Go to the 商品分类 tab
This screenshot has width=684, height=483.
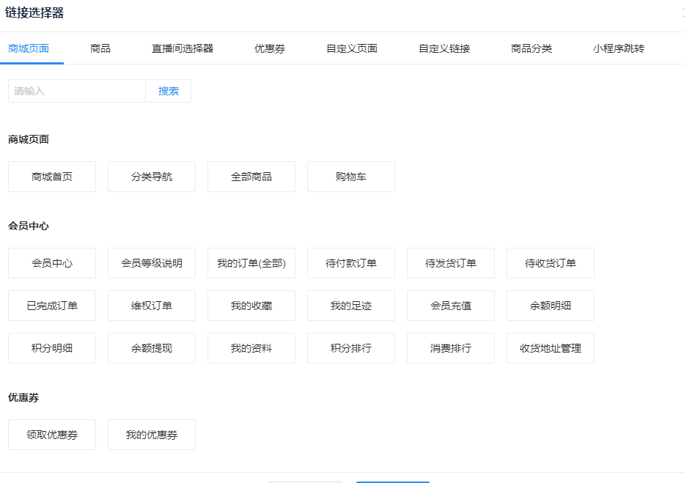pos(532,48)
